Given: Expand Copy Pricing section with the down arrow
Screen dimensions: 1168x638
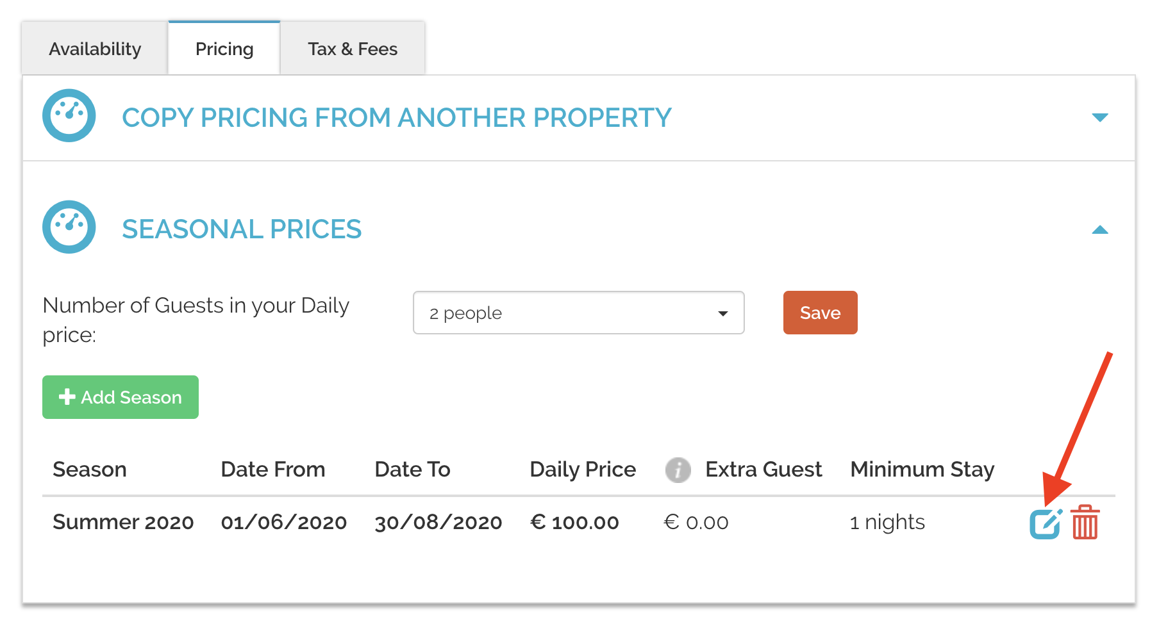Looking at the screenshot, I should (1100, 117).
